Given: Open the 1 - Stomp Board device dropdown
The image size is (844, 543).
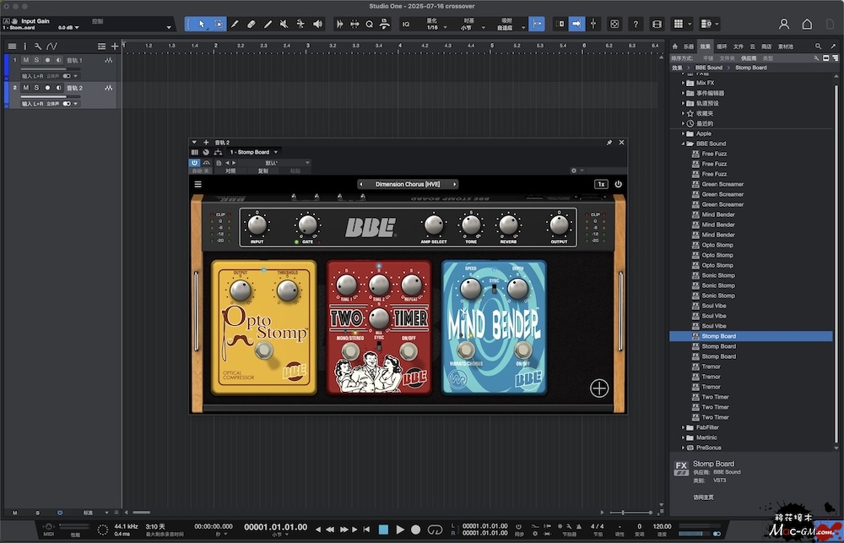Looking at the screenshot, I should pos(253,152).
